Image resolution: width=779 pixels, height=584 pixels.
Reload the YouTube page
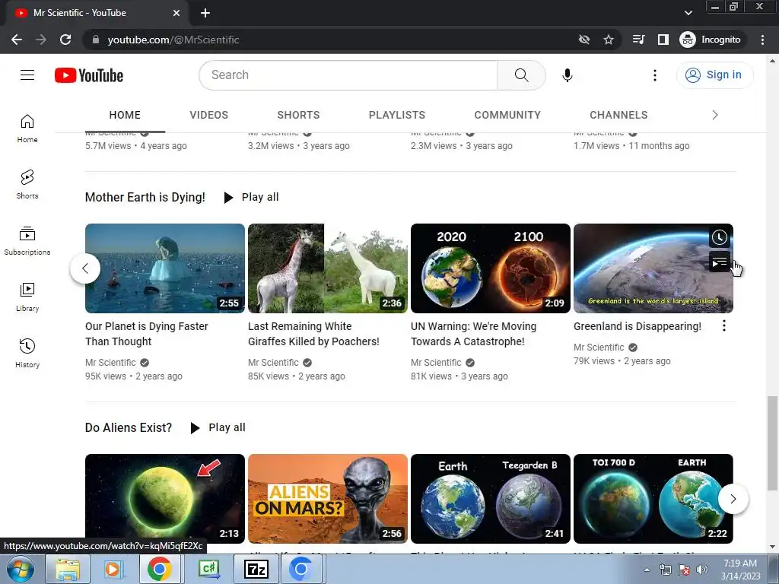(x=65, y=40)
